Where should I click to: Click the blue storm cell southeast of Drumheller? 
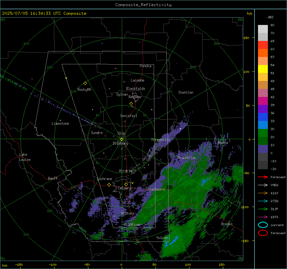pyautogui.click(x=205, y=181)
